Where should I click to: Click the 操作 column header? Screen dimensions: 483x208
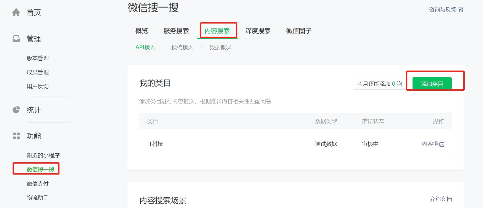[x=438, y=121]
